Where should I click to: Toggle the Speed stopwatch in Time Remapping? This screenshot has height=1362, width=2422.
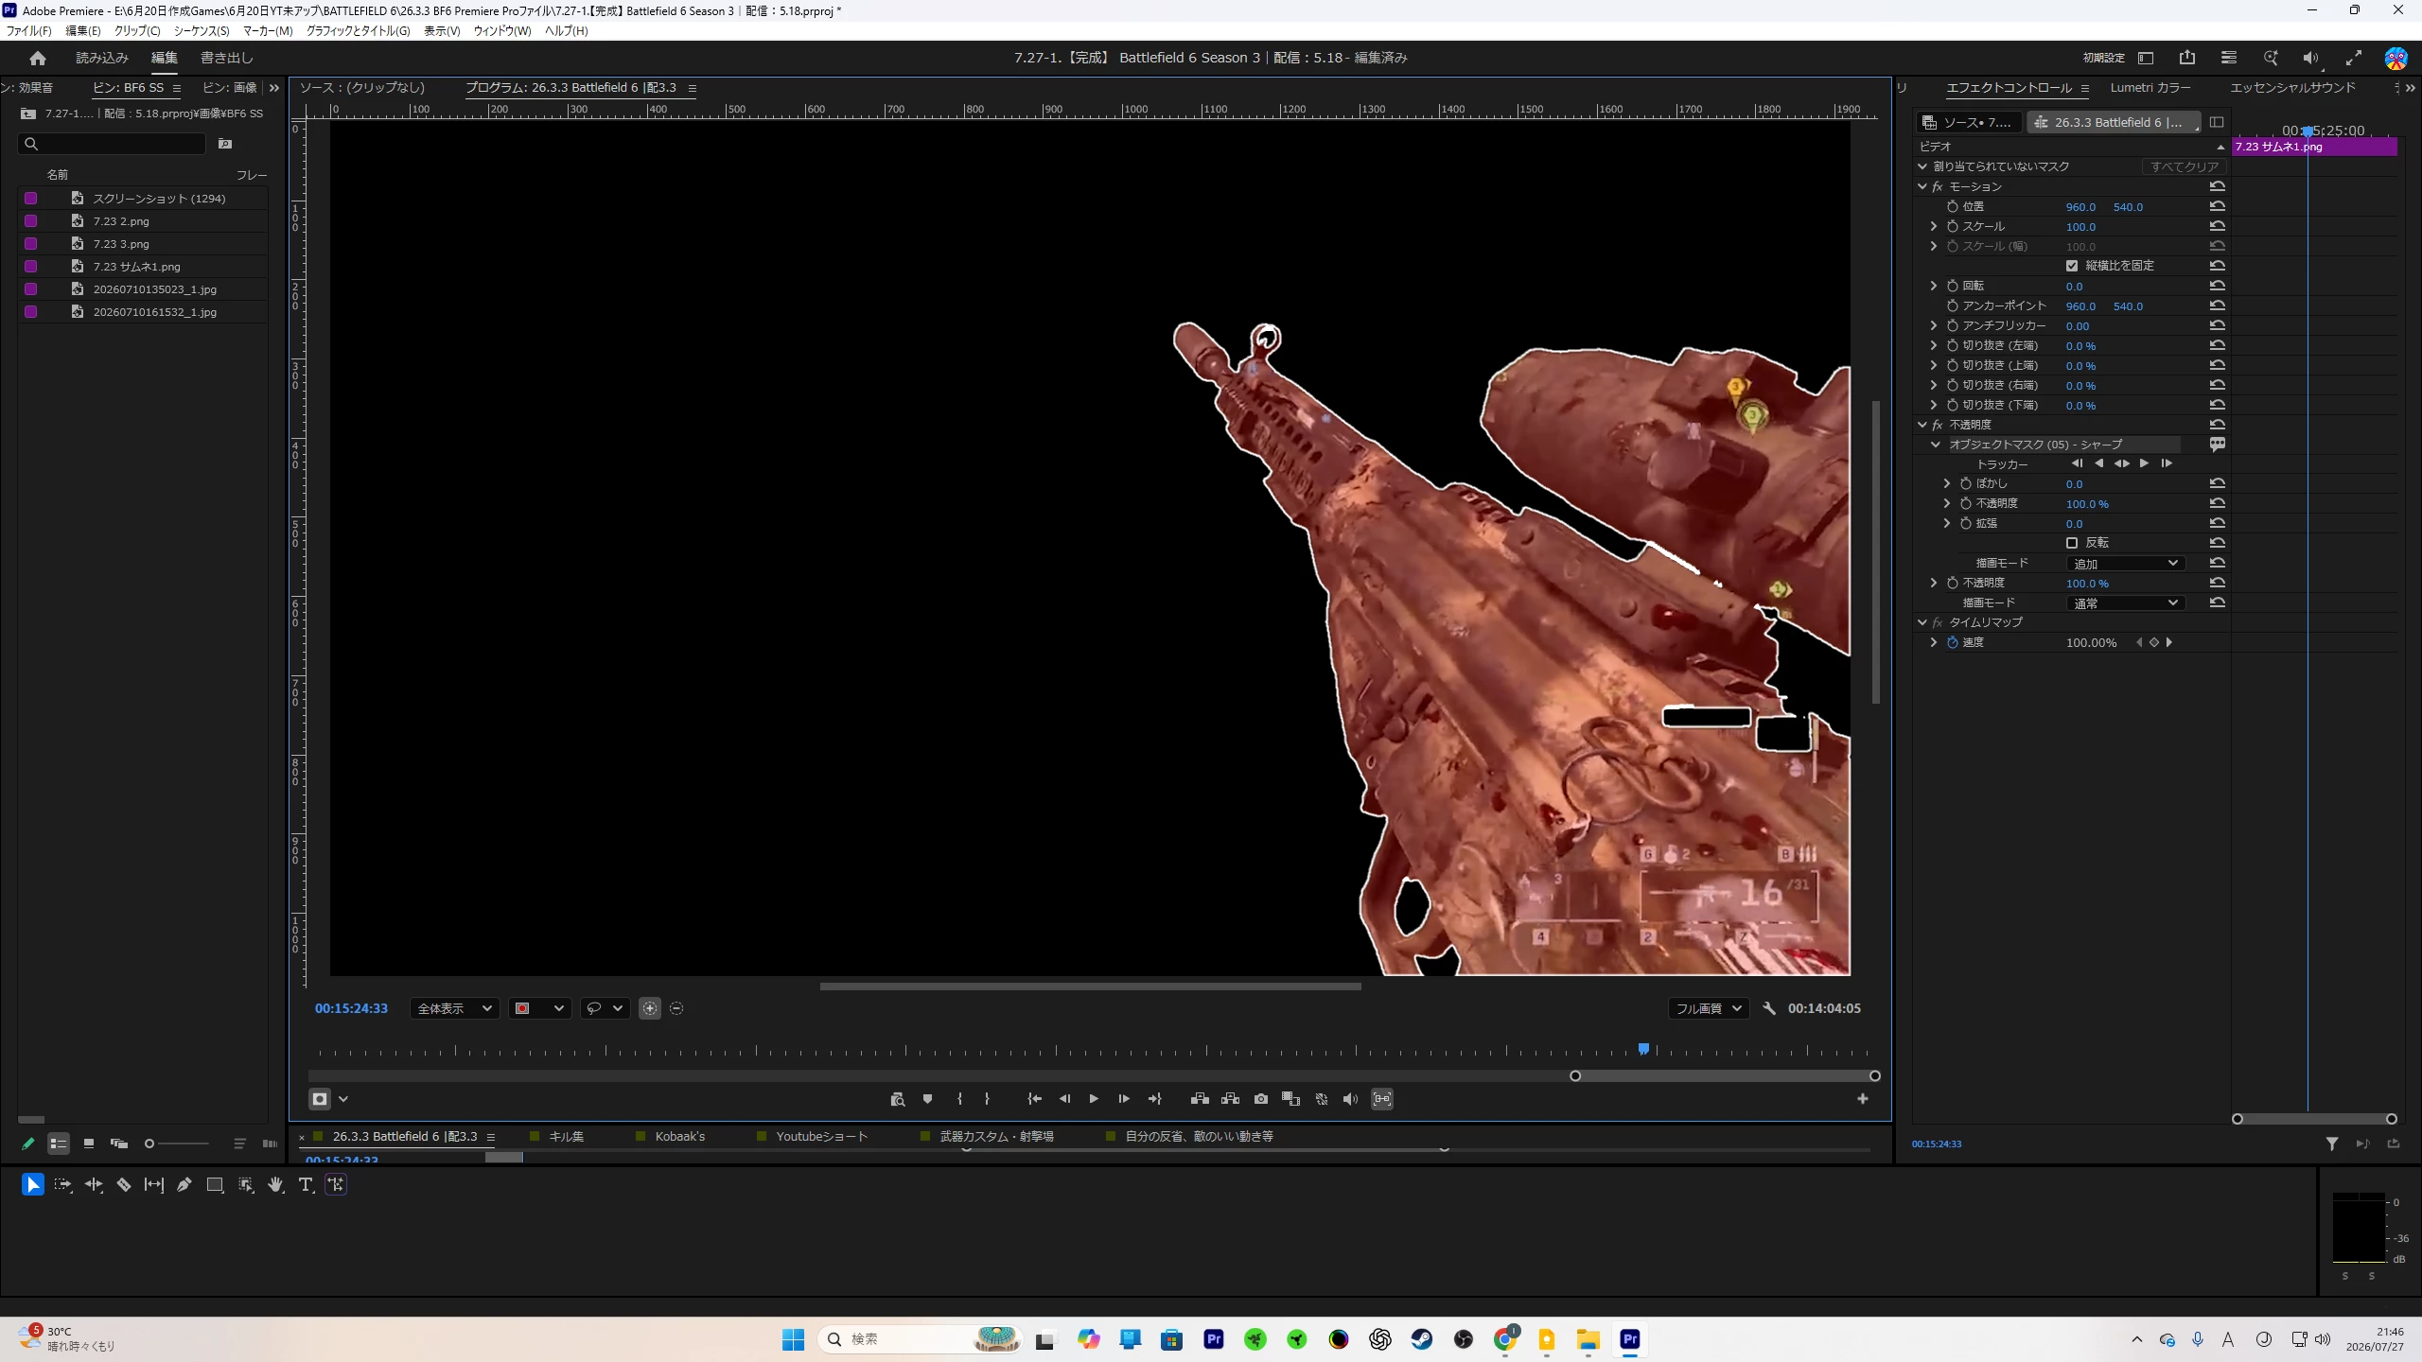pos(1953,642)
